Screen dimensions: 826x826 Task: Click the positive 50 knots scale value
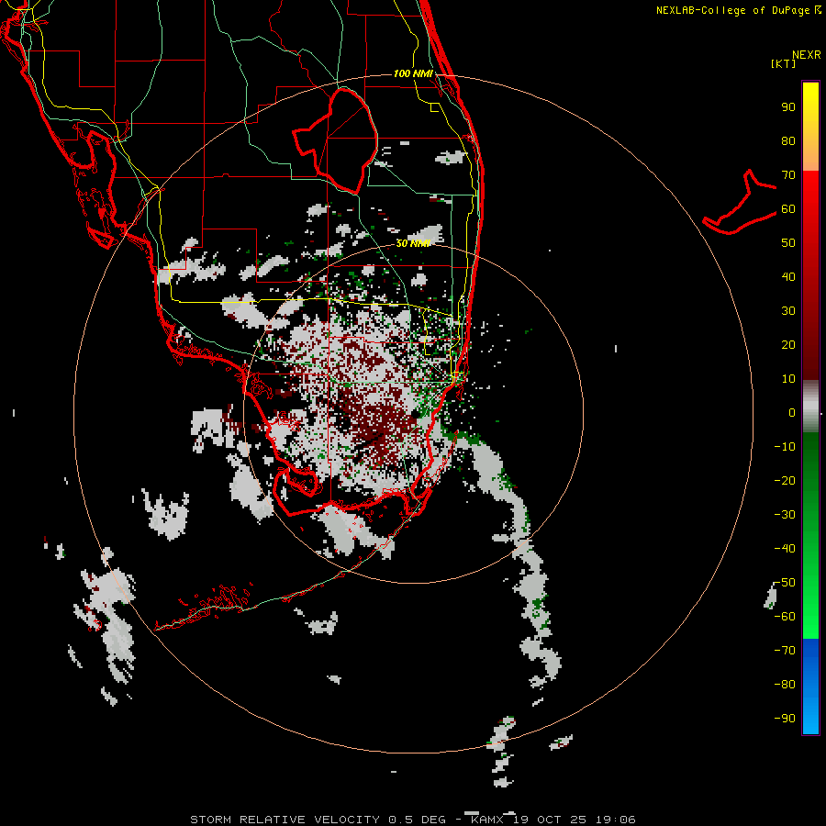(x=788, y=243)
